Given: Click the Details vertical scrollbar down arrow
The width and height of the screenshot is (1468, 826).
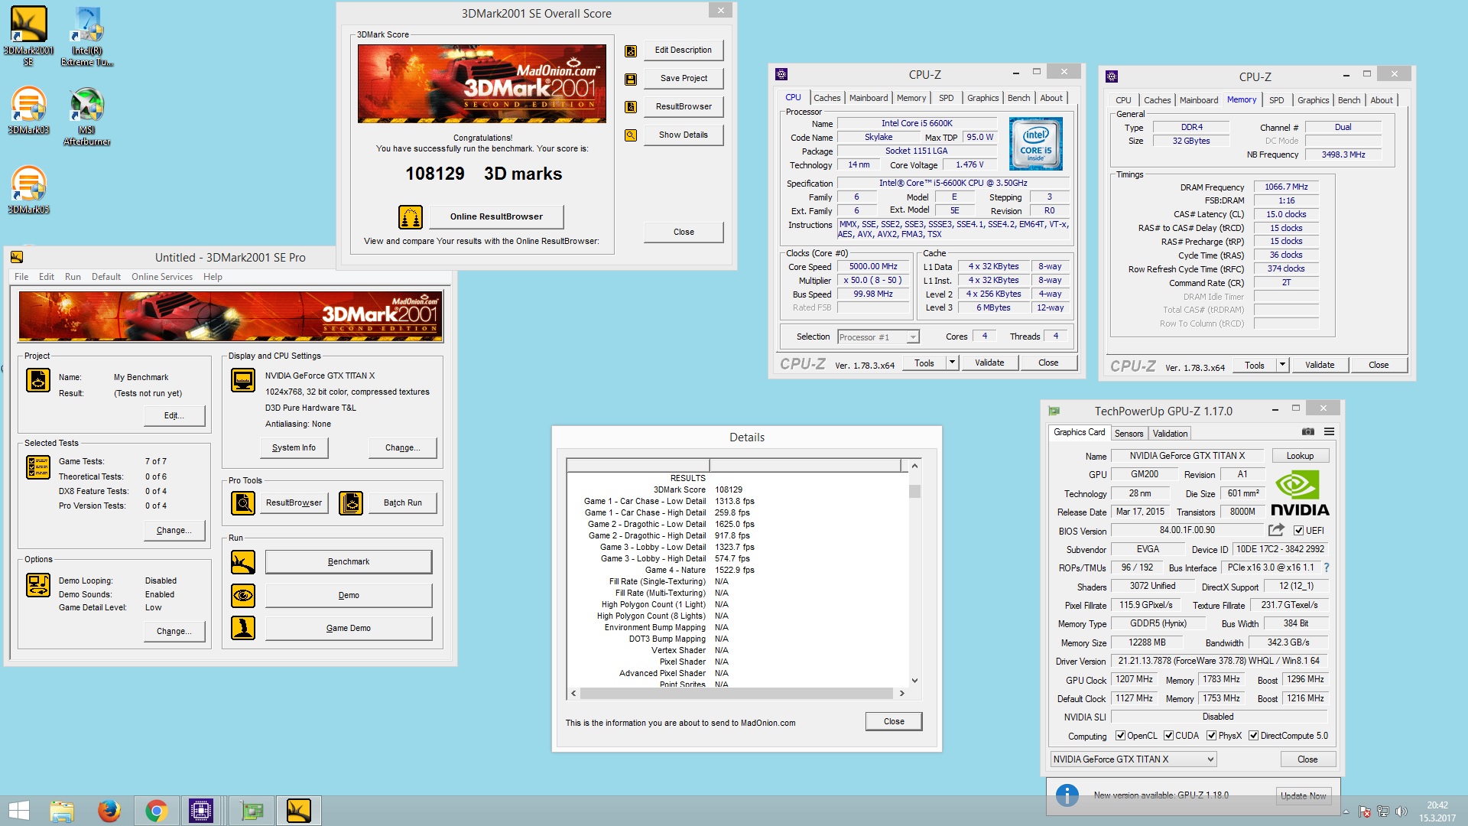Looking at the screenshot, I should tap(914, 680).
